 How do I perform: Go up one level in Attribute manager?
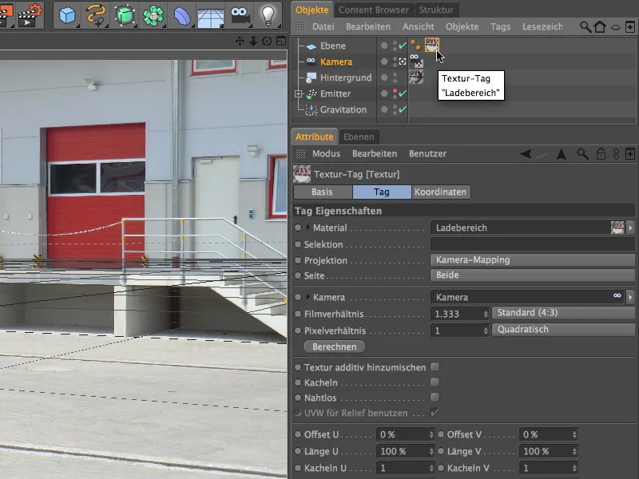(x=562, y=154)
